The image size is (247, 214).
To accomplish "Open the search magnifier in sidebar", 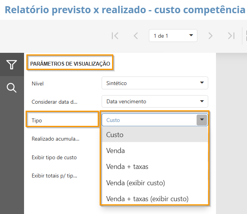I will [x=12, y=88].
